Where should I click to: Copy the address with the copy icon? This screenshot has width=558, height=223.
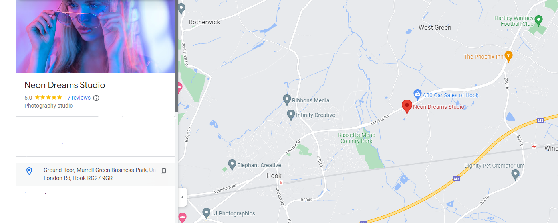click(163, 171)
